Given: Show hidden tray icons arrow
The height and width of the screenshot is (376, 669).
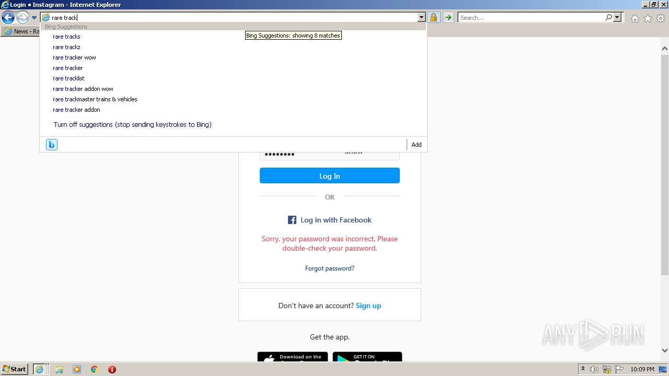Looking at the screenshot, I should (583, 369).
